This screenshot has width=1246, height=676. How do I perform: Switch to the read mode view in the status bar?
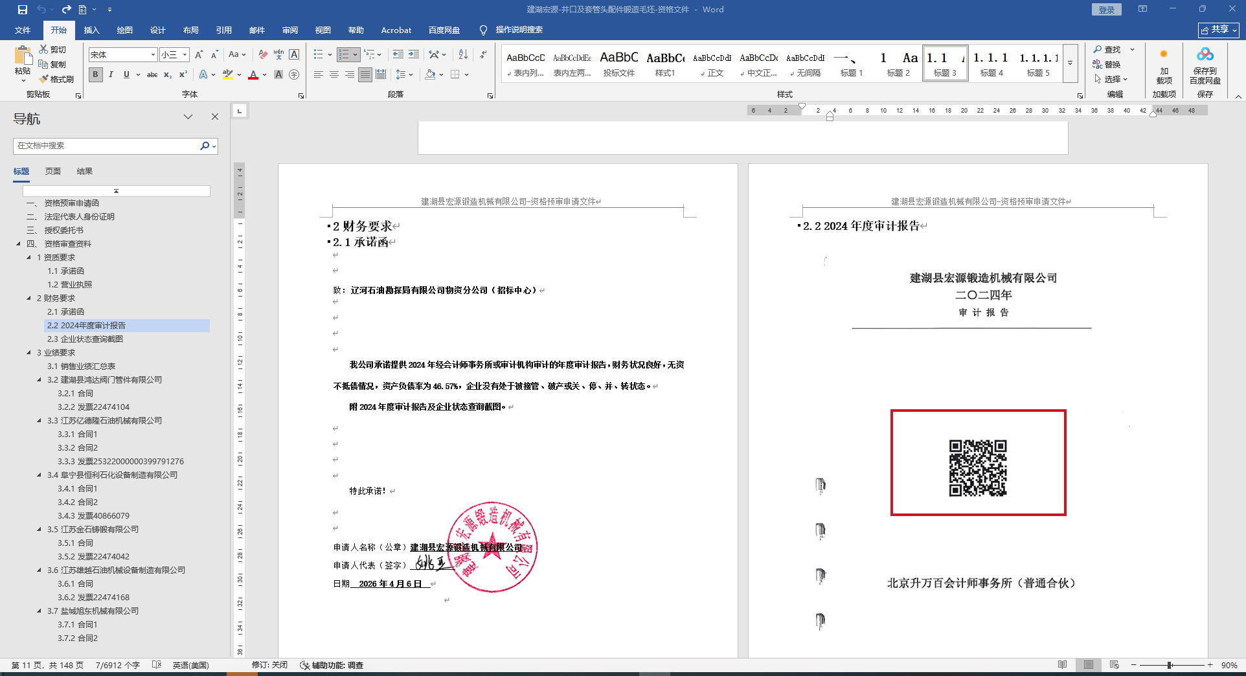(1063, 665)
